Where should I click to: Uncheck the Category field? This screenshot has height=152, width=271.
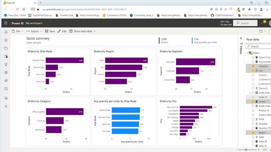coord(253,66)
